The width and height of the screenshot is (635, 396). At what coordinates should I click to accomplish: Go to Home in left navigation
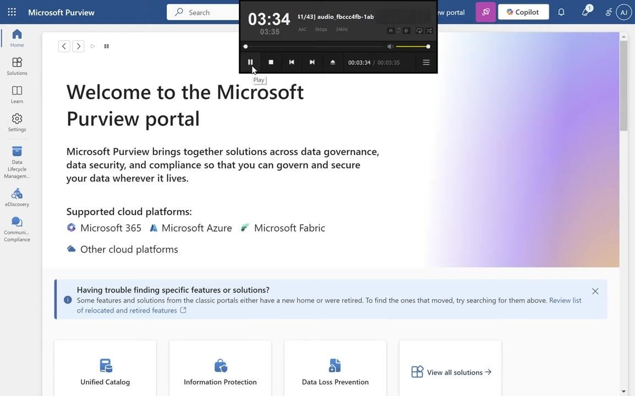pyautogui.click(x=17, y=38)
